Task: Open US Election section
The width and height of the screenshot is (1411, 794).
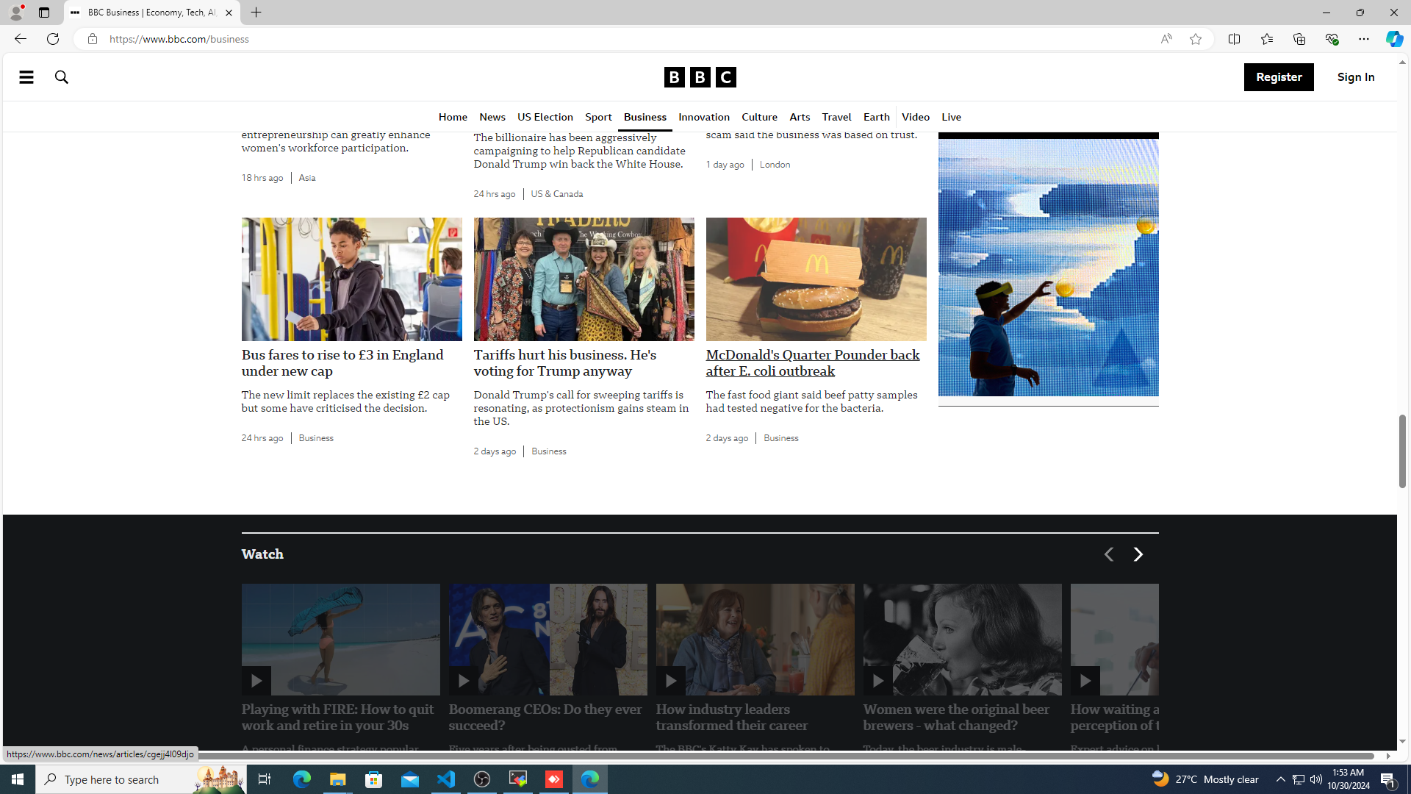Action: (x=545, y=117)
